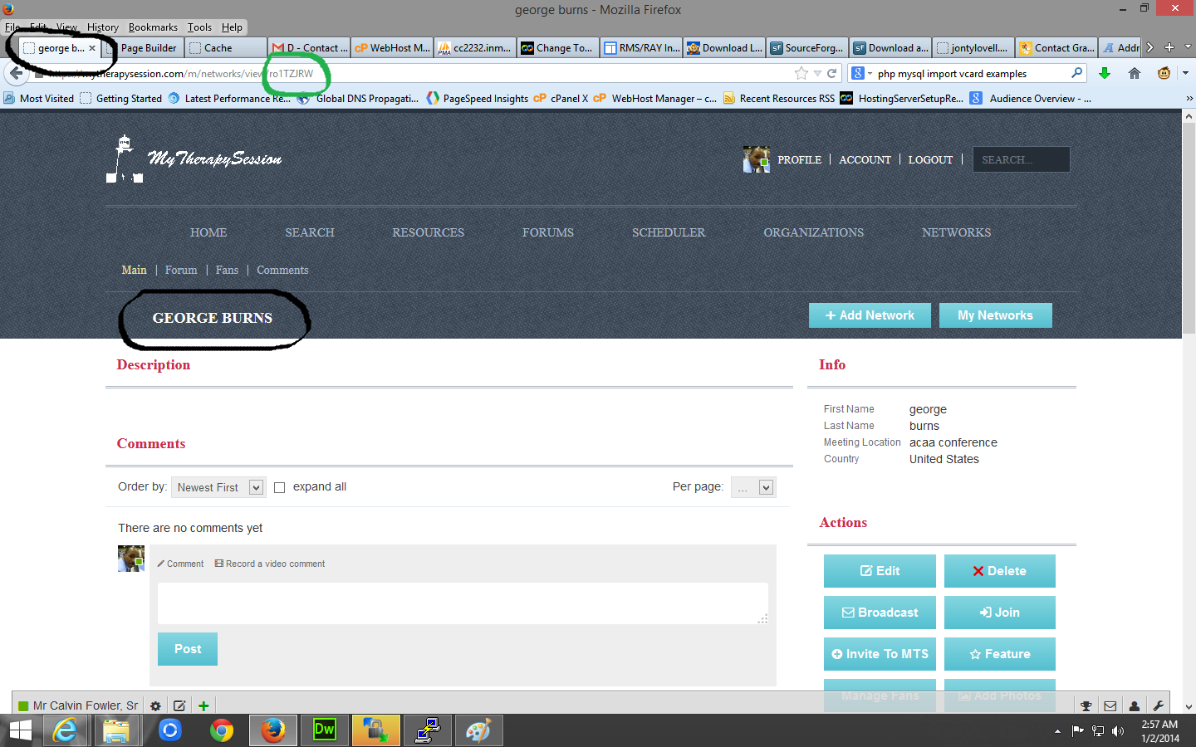This screenshot has width=1196, height=747.
Task: Reload the current page
Action: [831, 73]
